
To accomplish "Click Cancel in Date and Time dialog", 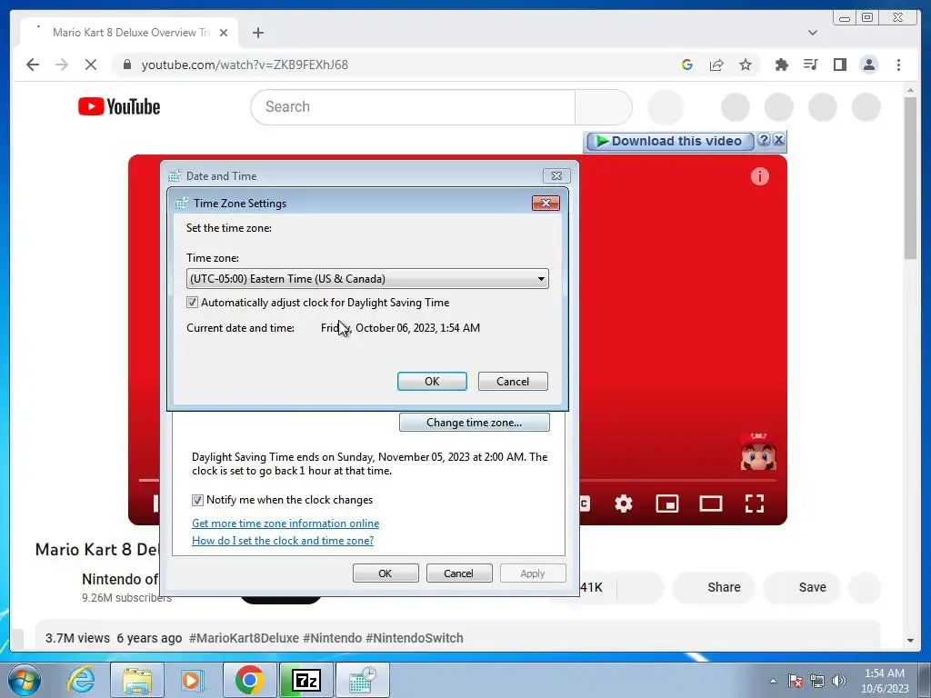I will 459,573.
